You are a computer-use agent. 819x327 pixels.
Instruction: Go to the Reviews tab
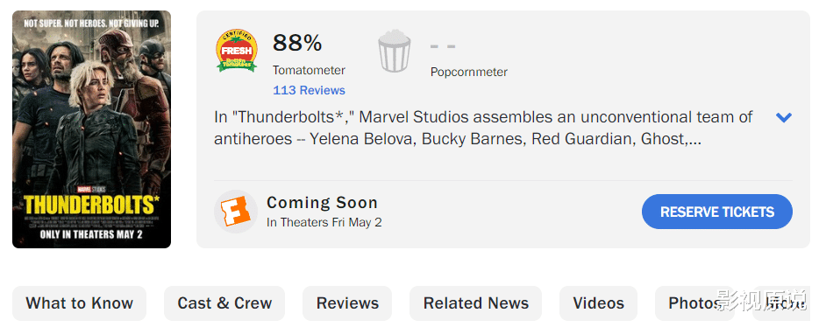(347, 303)
